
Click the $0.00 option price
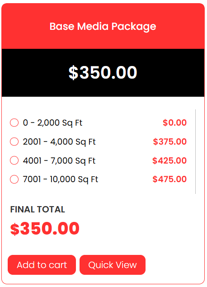click(174, 122)
